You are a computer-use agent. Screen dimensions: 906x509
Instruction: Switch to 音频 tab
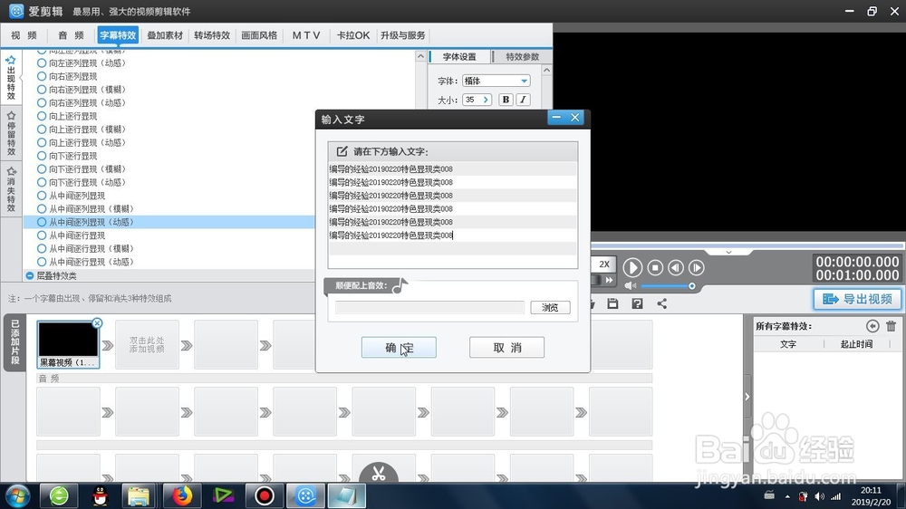tap(71, 35)
